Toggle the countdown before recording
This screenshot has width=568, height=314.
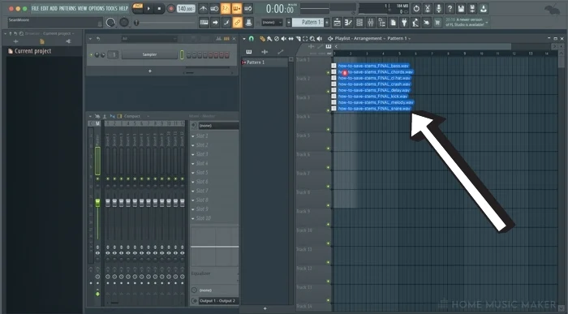226,8
